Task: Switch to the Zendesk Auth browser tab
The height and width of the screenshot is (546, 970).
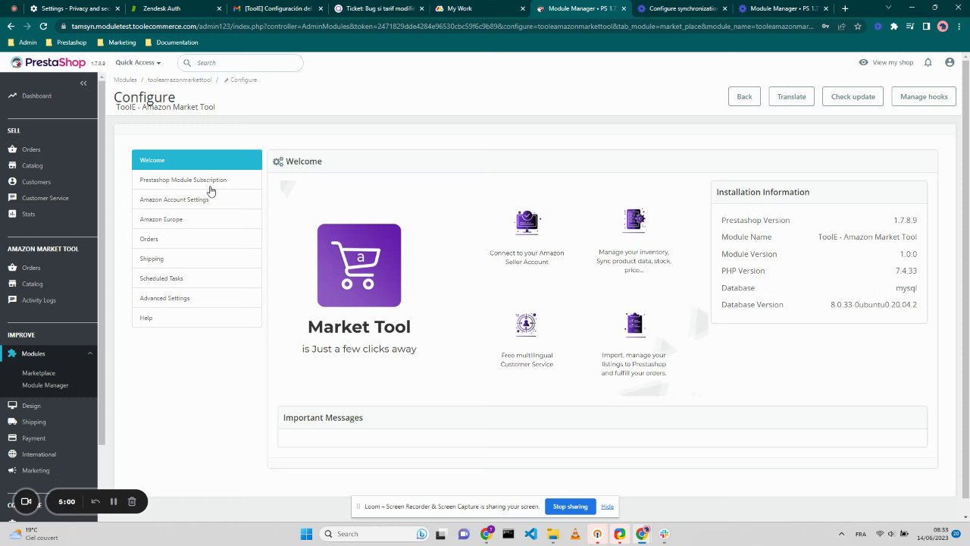Action: pyautogui.click(x=174, y=8)
